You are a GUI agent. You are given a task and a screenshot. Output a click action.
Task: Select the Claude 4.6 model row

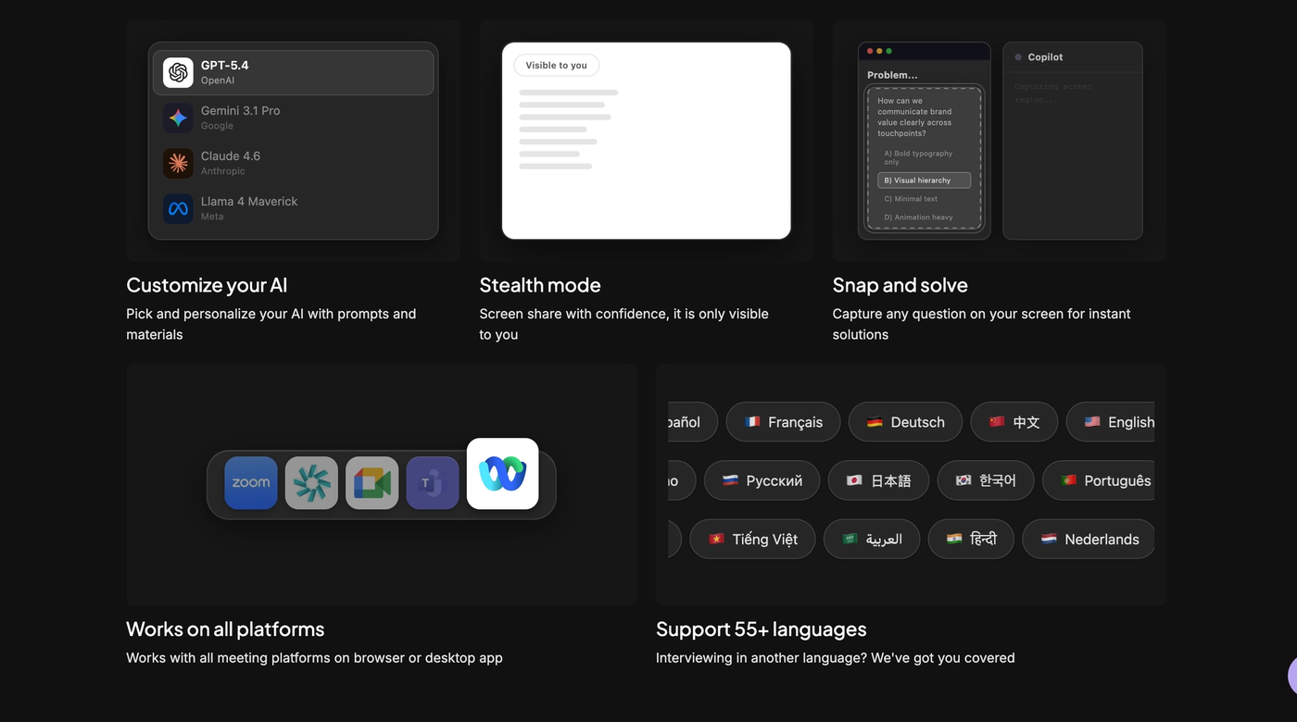pos(294,164)
